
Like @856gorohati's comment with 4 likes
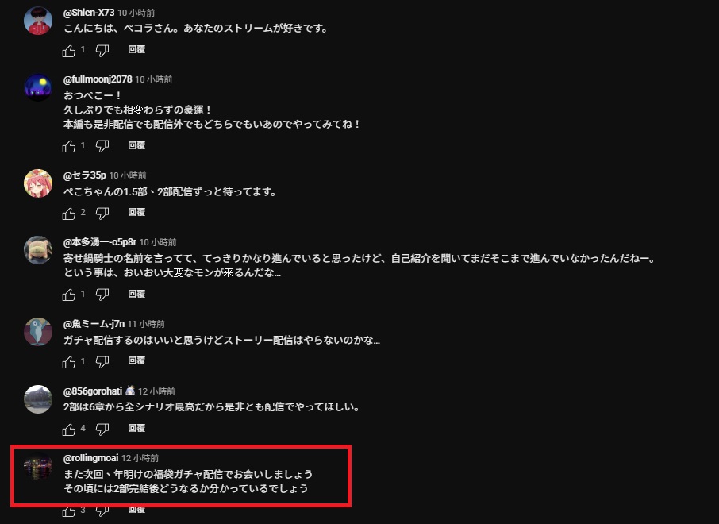point(69,429)
